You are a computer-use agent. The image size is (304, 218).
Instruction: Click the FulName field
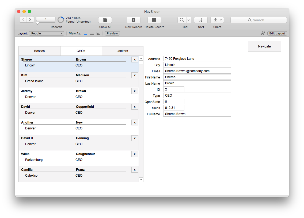coord(197,114)
